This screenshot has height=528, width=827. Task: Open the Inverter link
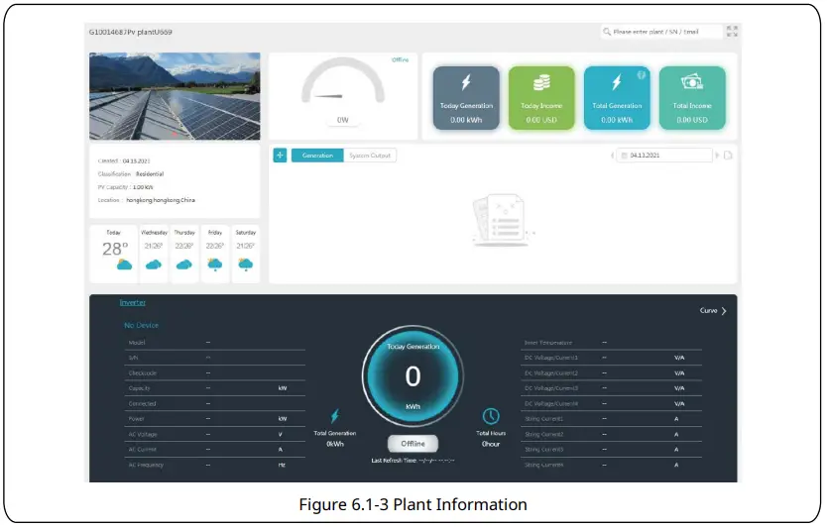[x=133, y=302]
